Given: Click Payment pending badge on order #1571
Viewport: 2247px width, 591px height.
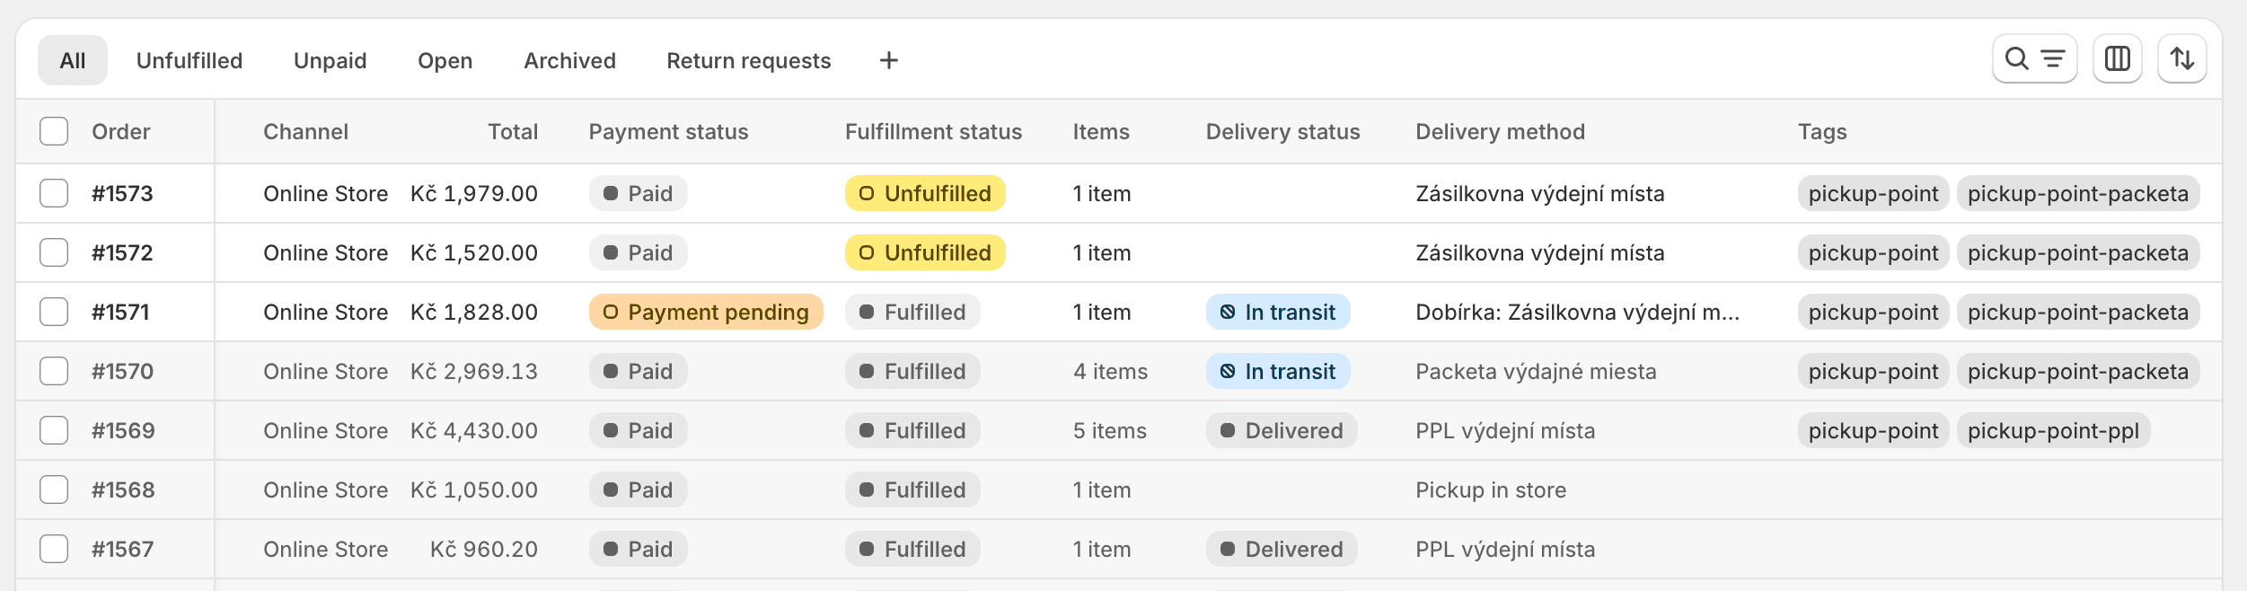Looking at the screenshot, I should click(705, 312).
